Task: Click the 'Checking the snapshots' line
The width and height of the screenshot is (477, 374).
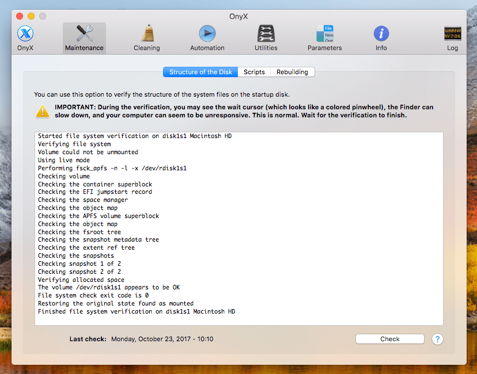Action: click(76, 256)
